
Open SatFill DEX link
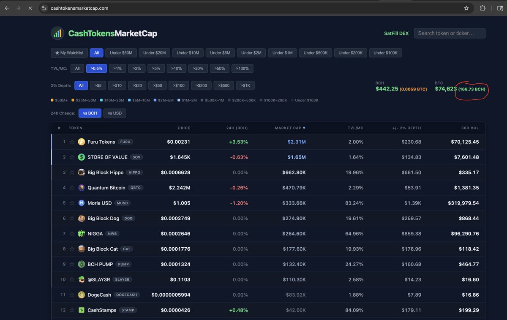[x=396, y=33]
